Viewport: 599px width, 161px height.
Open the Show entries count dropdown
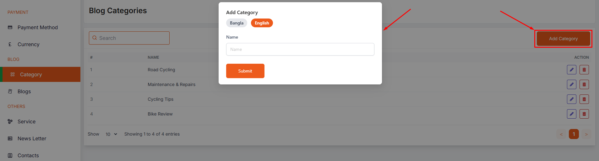click(111, 134)
